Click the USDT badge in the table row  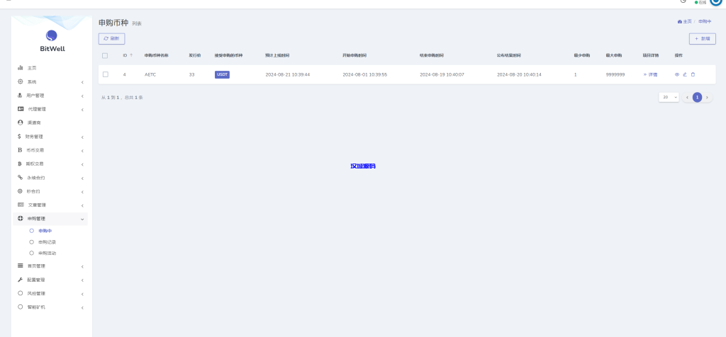[222, 74]
